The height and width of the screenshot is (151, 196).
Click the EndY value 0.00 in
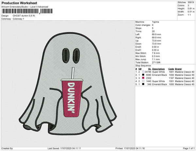[155, 50]
